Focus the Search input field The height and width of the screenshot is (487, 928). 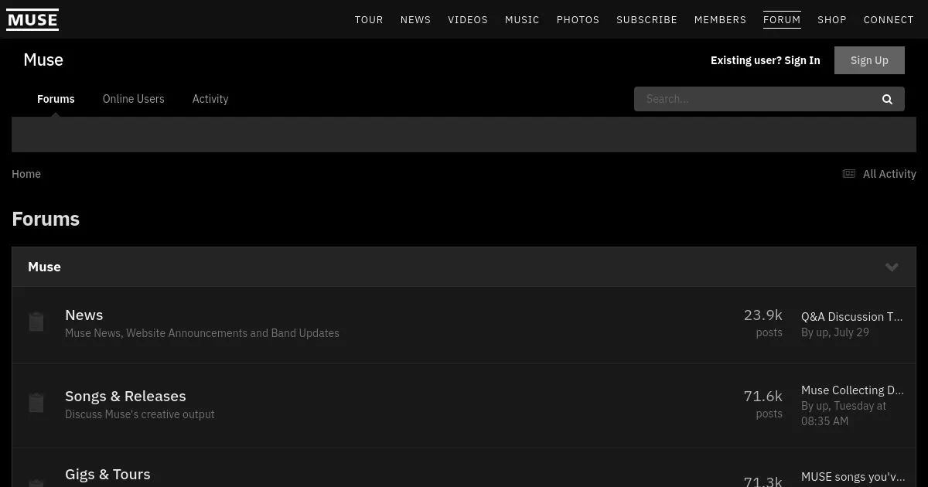click(754, 99)
